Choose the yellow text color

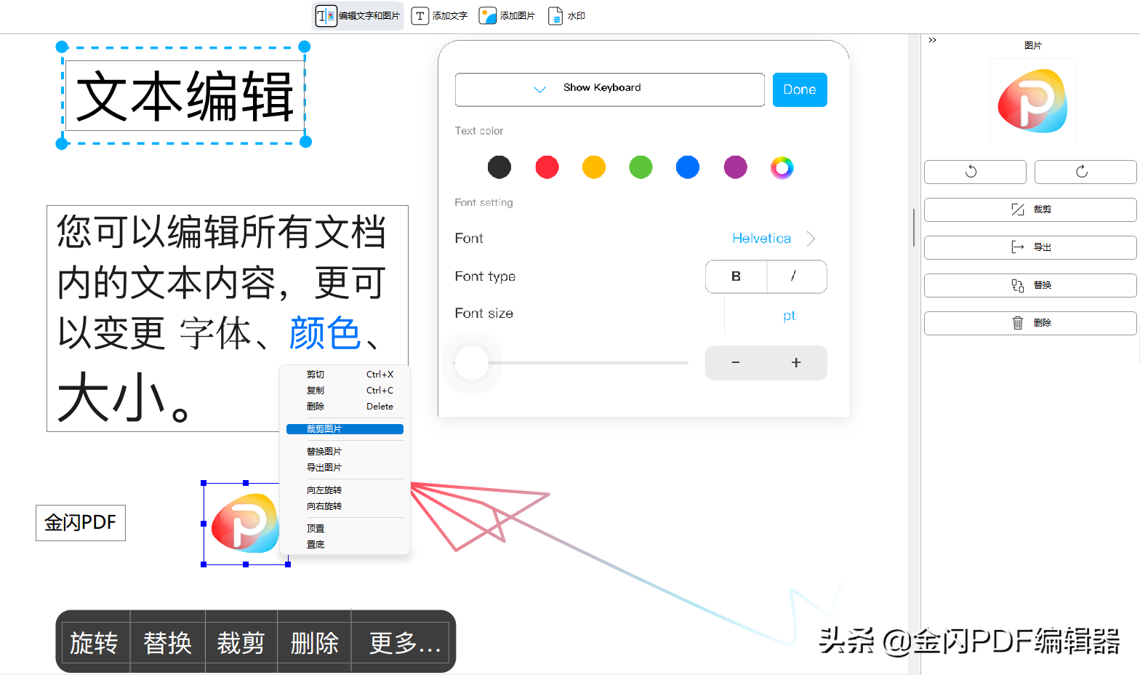[x=594, y=167]
